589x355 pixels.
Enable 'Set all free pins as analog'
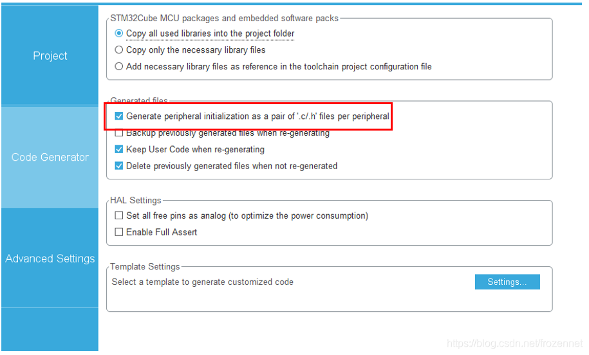pyautogui.click(x=118, y=215)
